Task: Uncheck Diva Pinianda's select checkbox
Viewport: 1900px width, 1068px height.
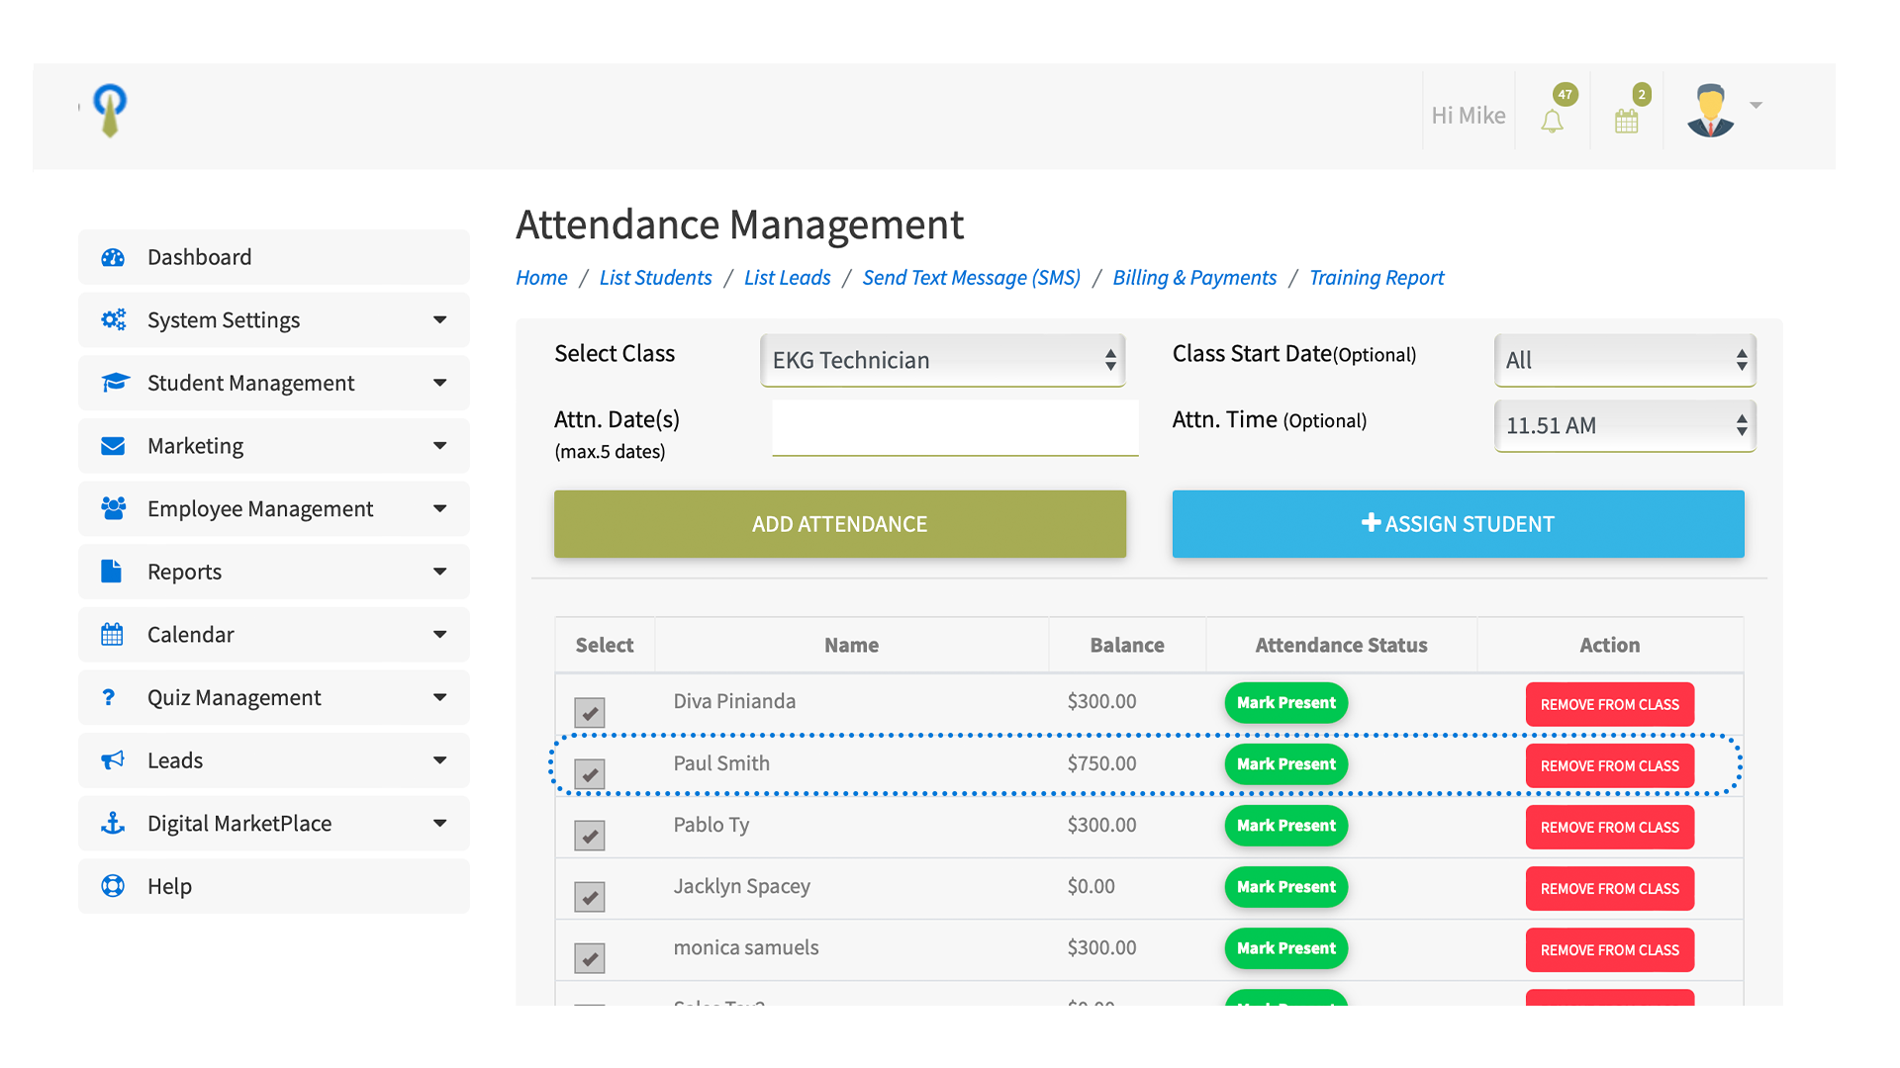Action: [590, 712]
